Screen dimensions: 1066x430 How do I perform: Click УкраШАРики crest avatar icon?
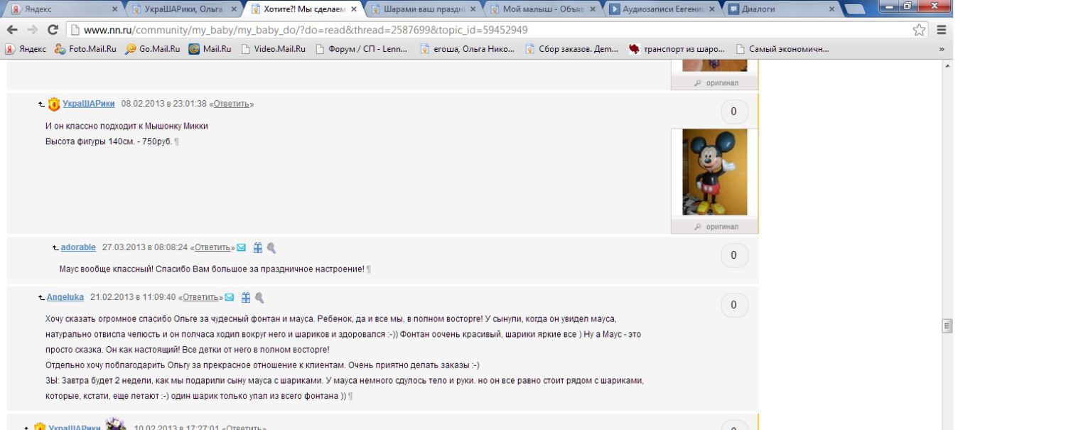click(x=53, y=104)
